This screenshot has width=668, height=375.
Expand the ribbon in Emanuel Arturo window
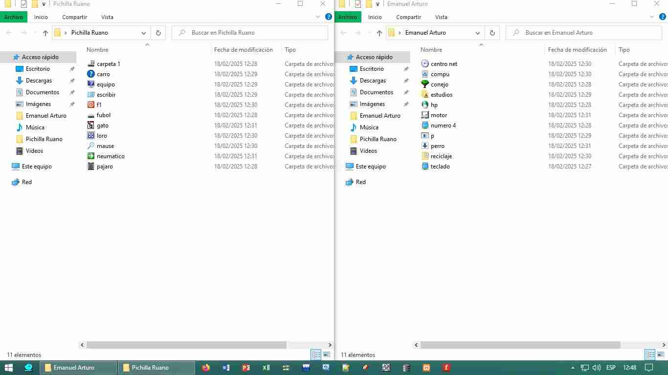click(x=652, y=17)
